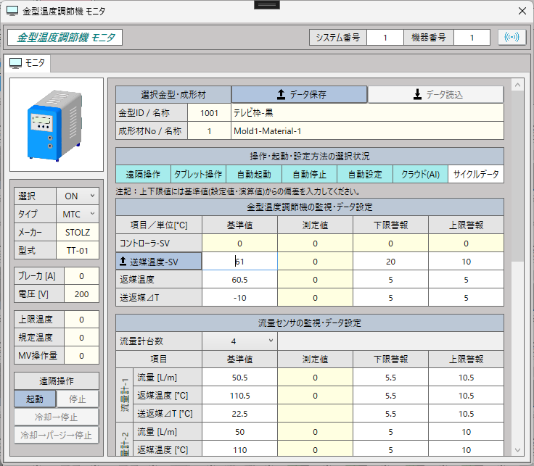Click 返媒温度 下限警報 value 5
The image size is (534, 466).
click(x=390, y=280)
